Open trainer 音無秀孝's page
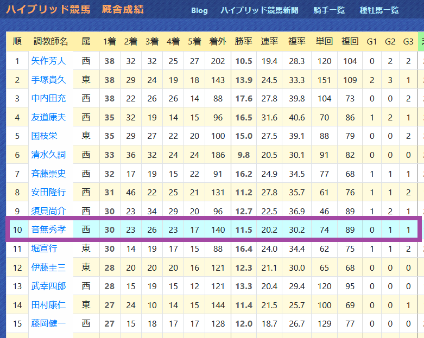The height and width of the screenshot is (338, 424). click(48, 229)
